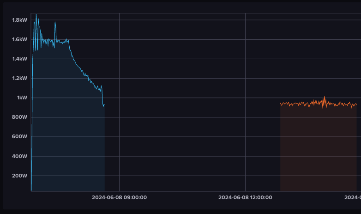
Task: Select the 2024-06-08 09:00:00 time label
Action: [x=119, y=197]
